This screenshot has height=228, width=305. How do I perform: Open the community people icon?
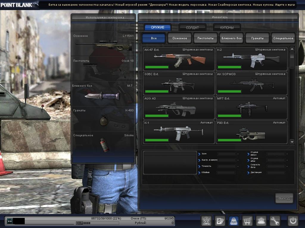[x=261, y=221]
